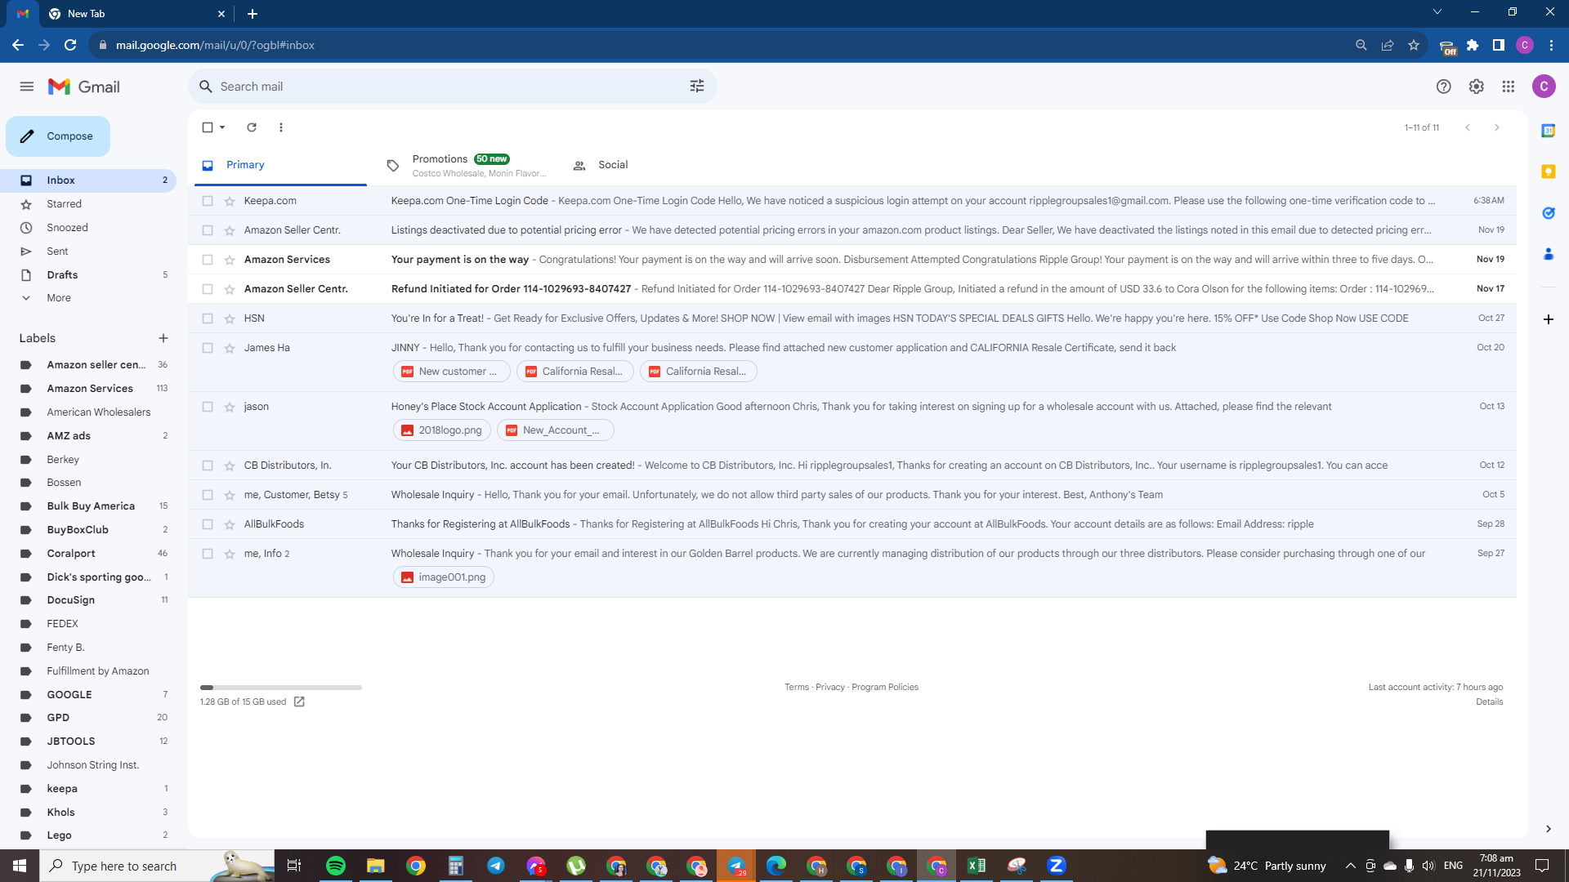Image resolution: width=1569 pixels, height=882 pixels.
Task: View account activity Details link
Action: click(x=1490, y=702)
